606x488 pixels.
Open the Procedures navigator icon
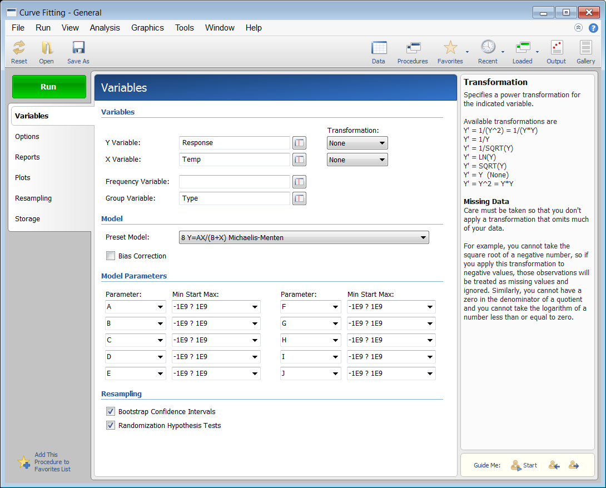coord(413,48)
